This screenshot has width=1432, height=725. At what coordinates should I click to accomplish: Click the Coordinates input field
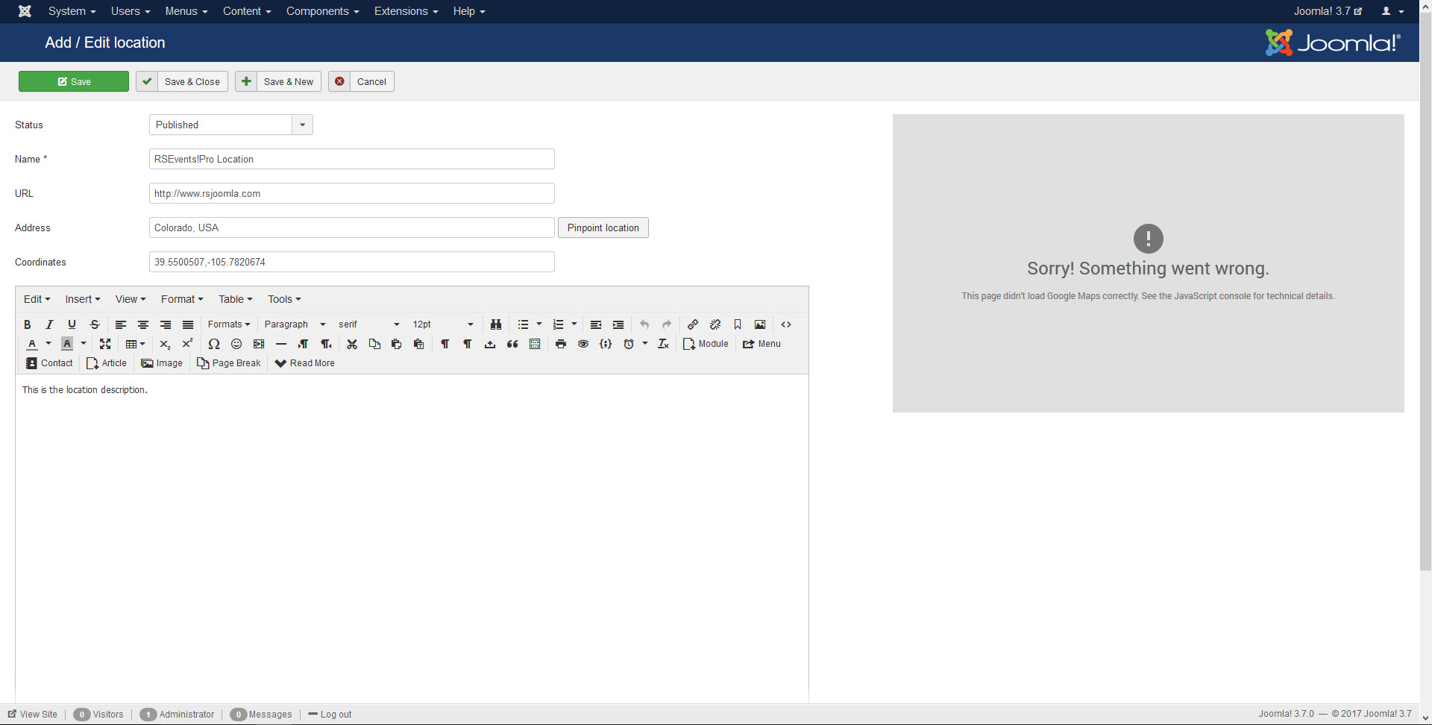(352, 262)
